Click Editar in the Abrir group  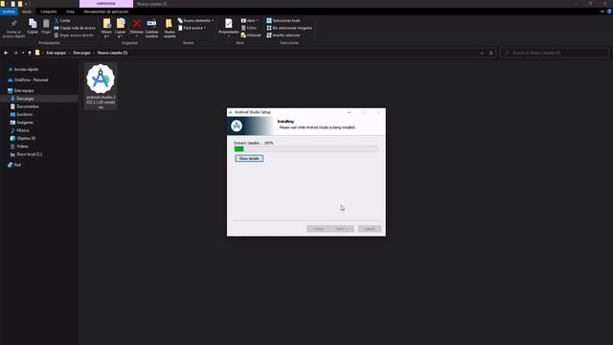(249, 28)
